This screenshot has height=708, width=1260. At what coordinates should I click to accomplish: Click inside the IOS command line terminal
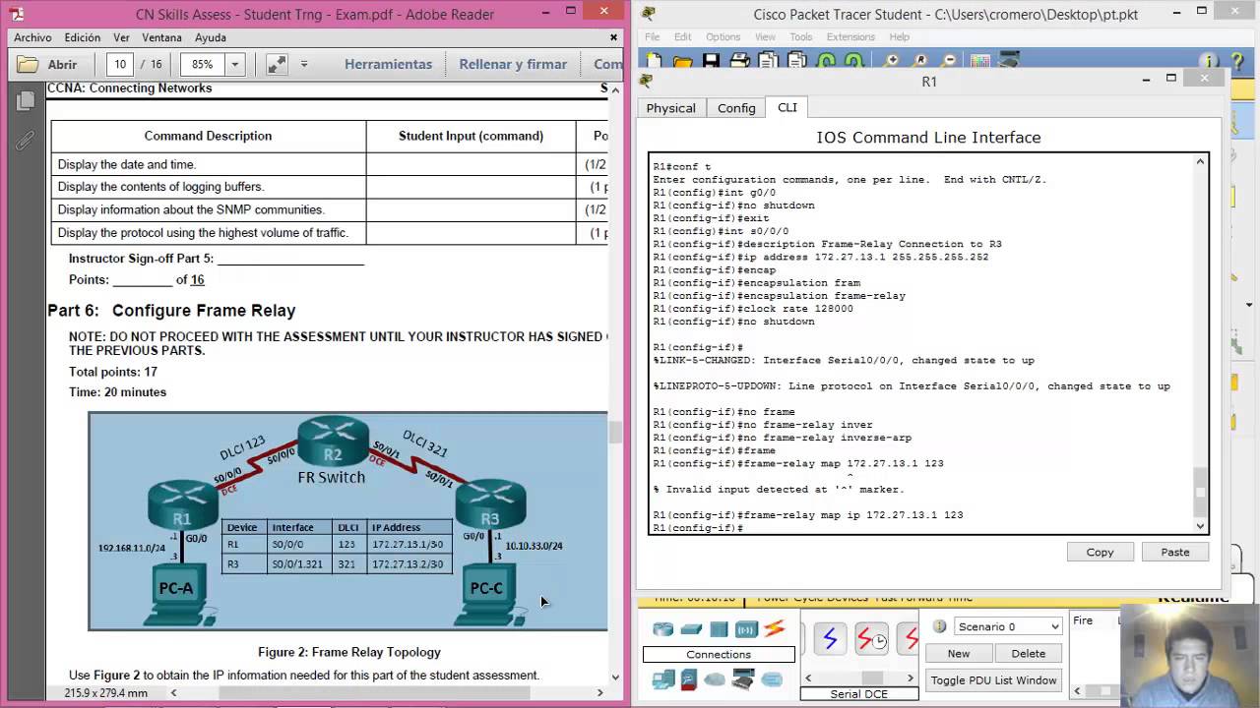(920, 344)
